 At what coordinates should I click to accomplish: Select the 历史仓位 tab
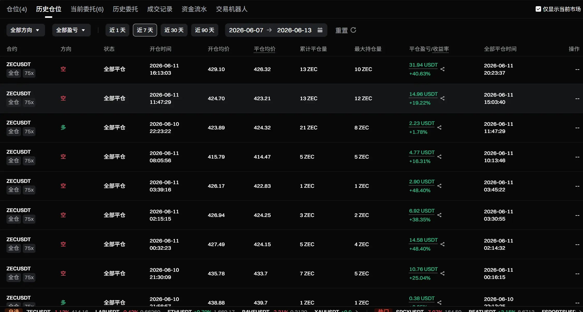coord(49,9)
